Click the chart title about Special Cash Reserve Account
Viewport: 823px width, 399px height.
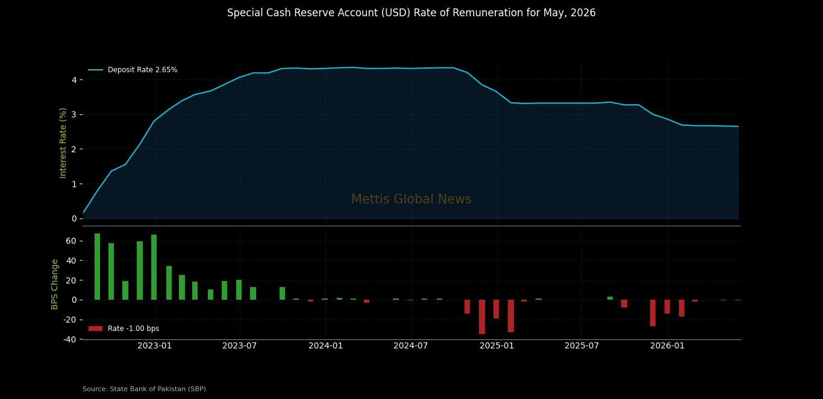[x=411, y=13]
